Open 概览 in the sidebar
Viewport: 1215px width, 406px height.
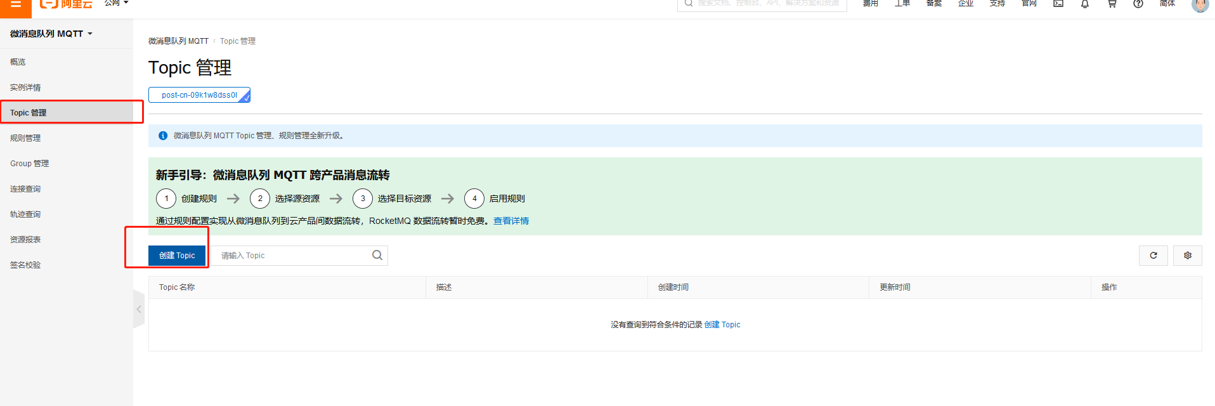coord(18,62)
